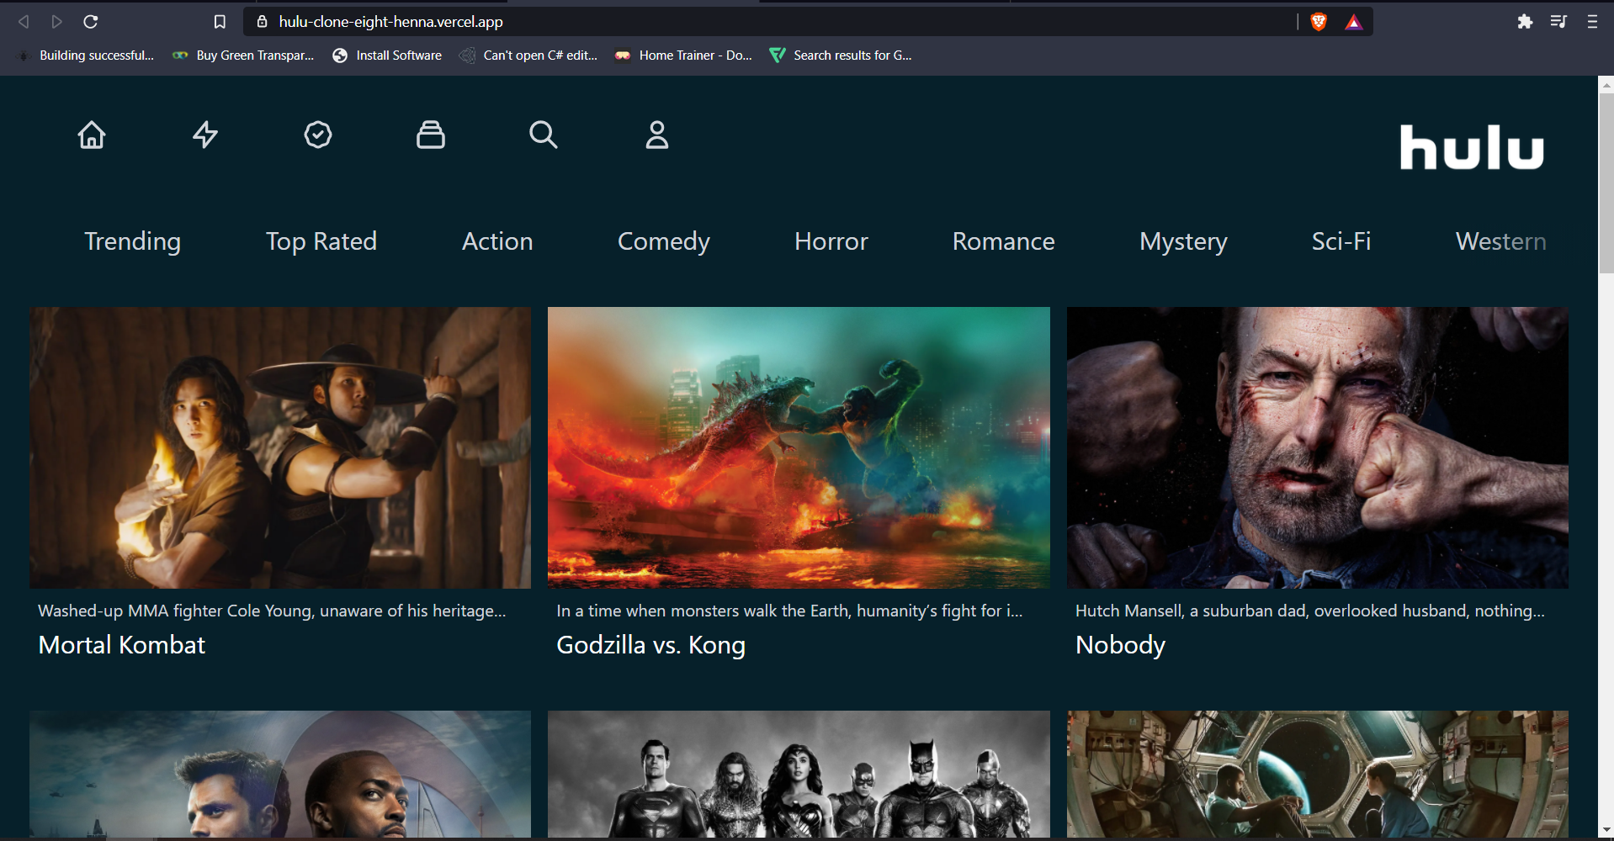
Task: Click the scrollbar down arrow
Action: pyautogui.click(x=1606, y=830)
